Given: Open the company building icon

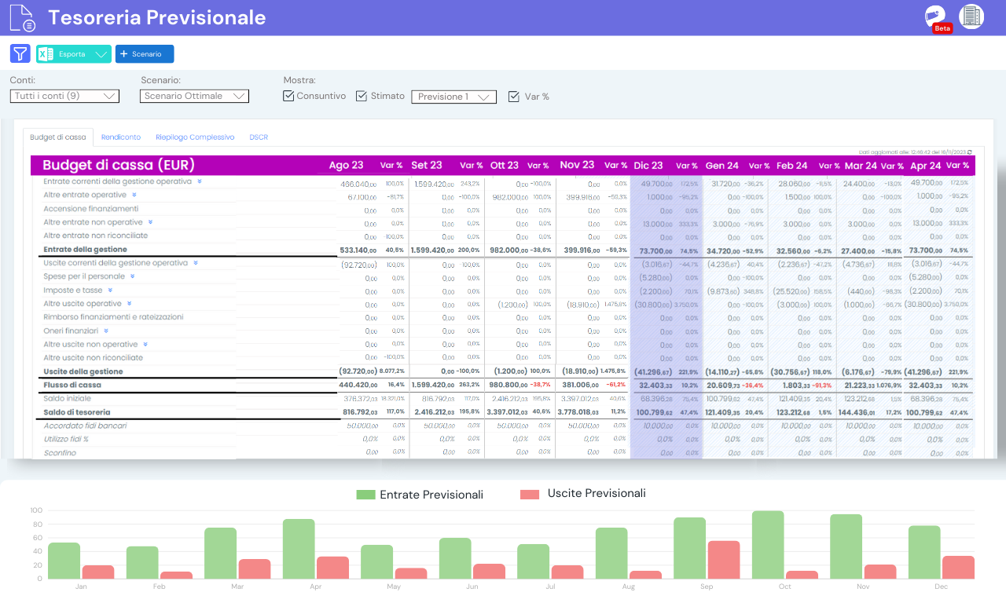Looking at the screenshot, I should point(971,17).
